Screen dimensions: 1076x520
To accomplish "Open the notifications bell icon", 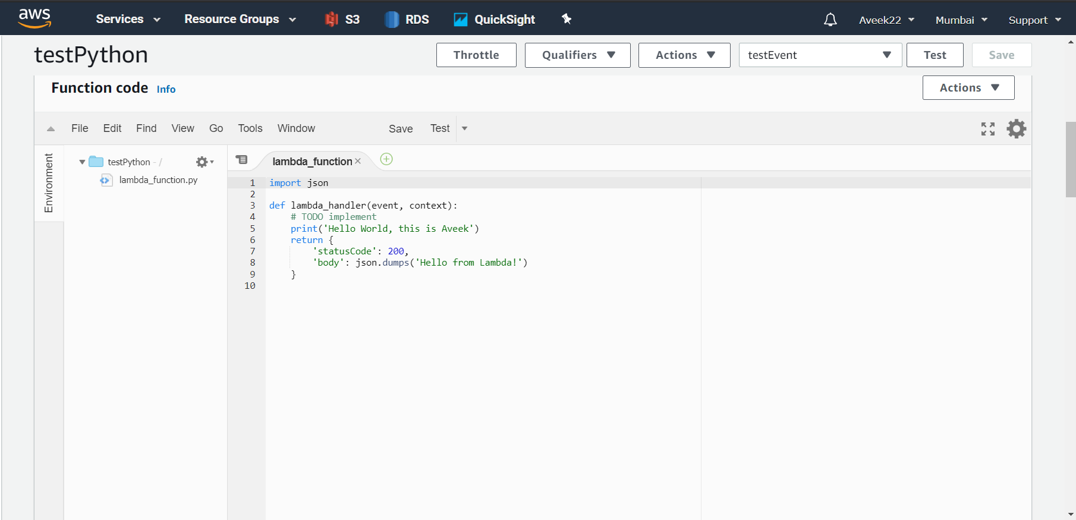I will 830,20.
